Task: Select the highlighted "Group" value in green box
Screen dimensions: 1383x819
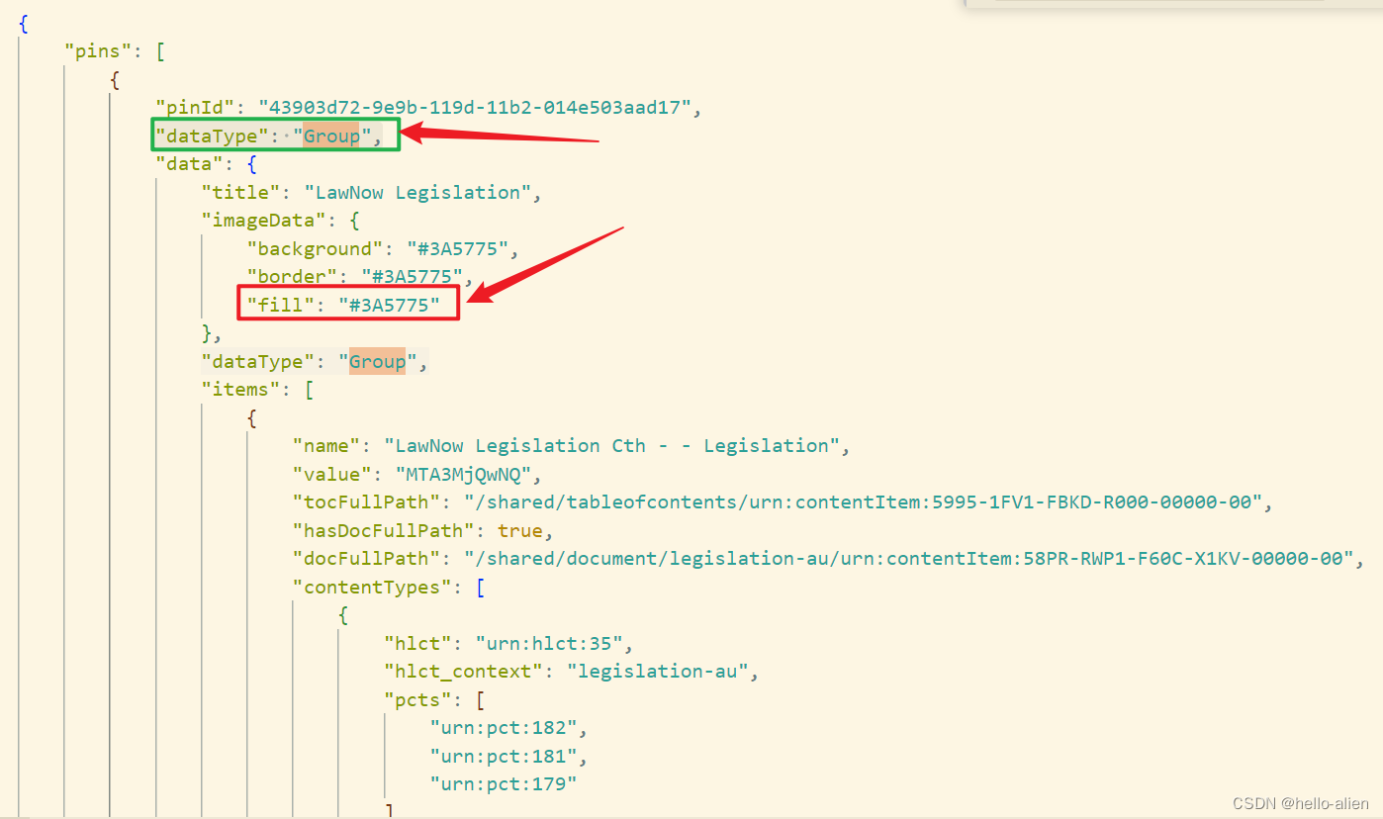Action: click(333, 136)
